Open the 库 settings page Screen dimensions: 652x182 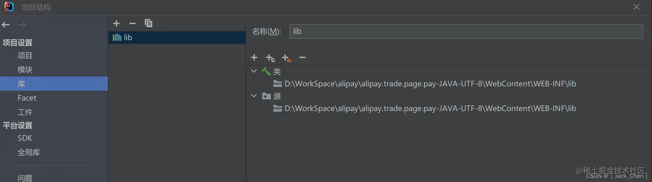54,83
